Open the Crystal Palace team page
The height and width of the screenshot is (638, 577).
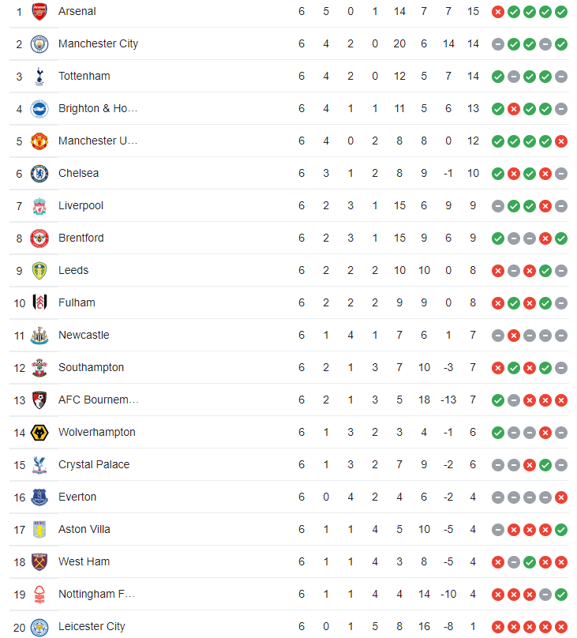(x=94, y=464)
